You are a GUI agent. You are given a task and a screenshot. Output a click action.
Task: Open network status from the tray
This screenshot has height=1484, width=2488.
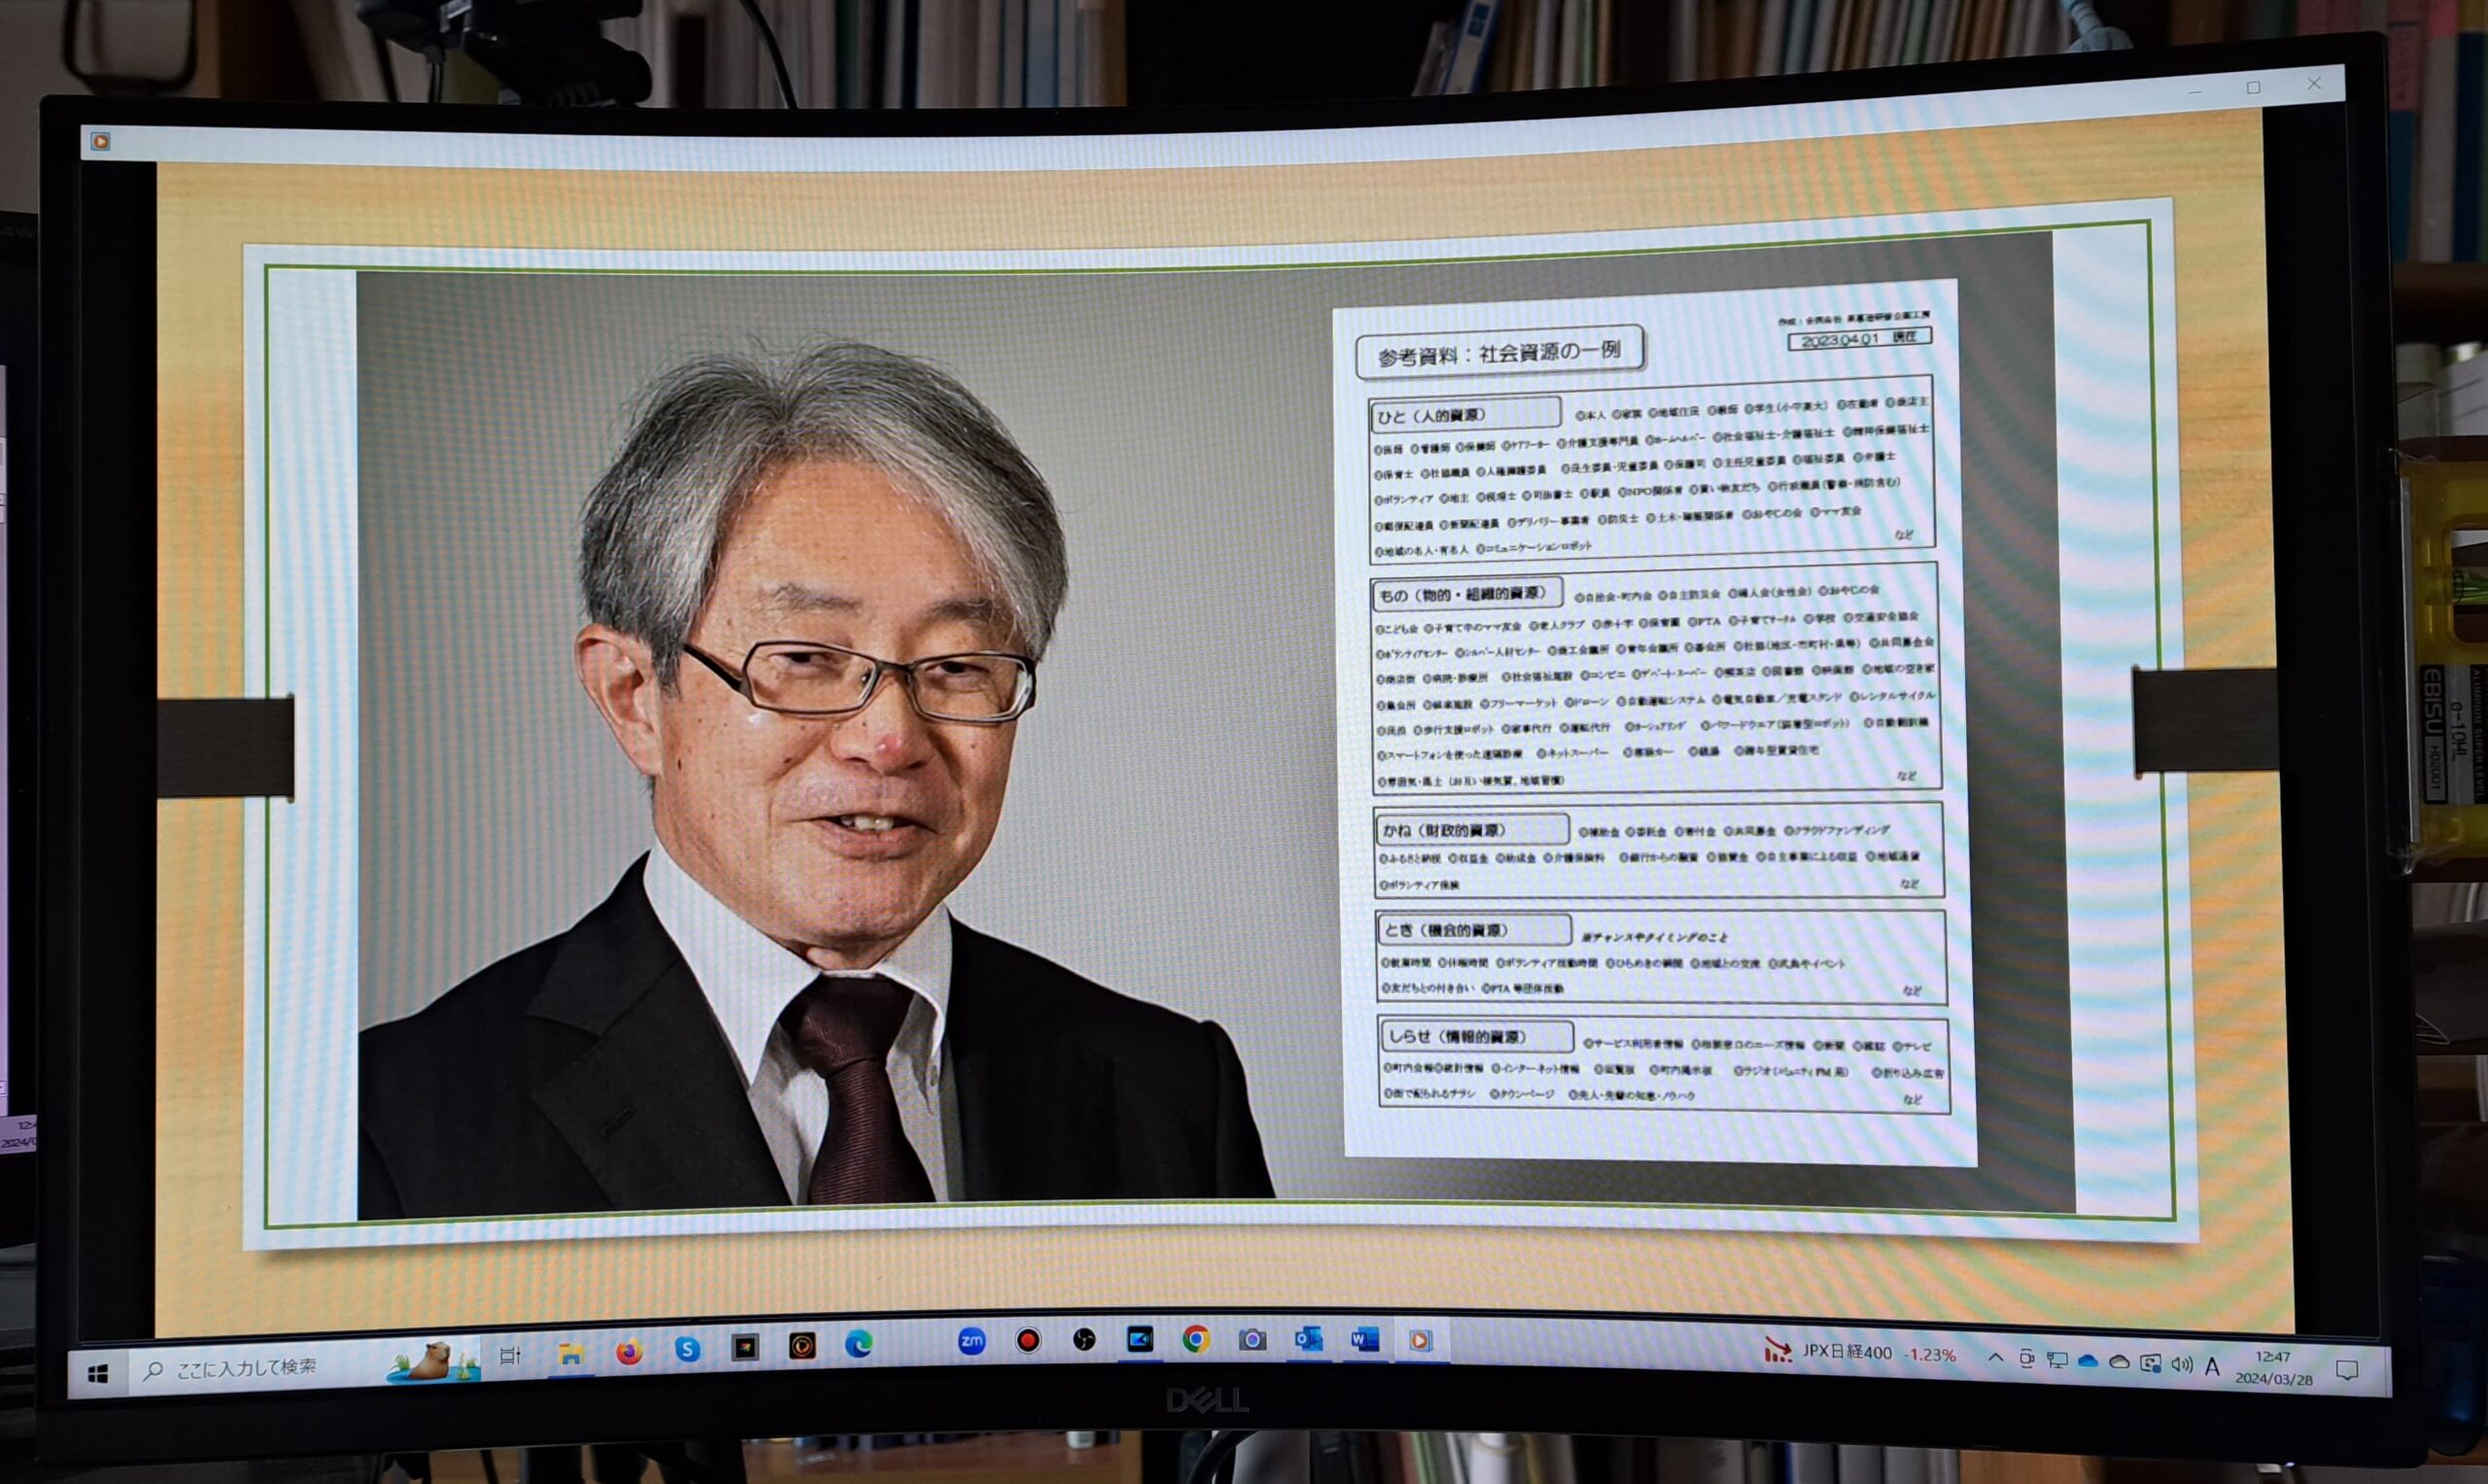point(2057,1360)
